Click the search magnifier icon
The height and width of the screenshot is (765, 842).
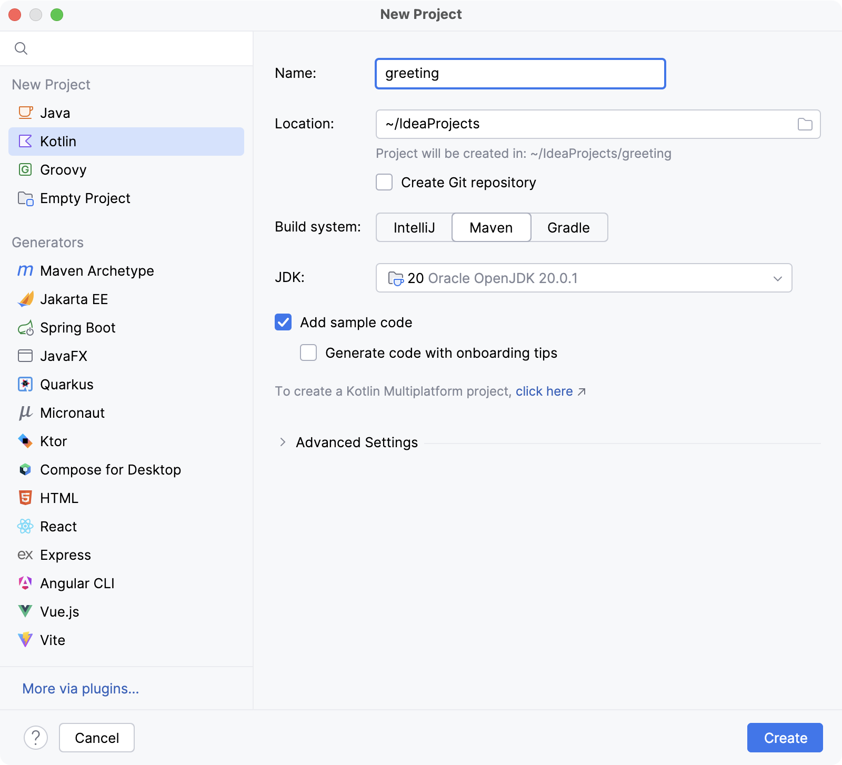point(22,48)
